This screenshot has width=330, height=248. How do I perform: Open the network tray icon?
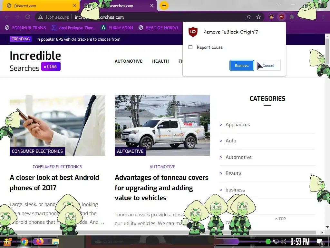[276, 242]
